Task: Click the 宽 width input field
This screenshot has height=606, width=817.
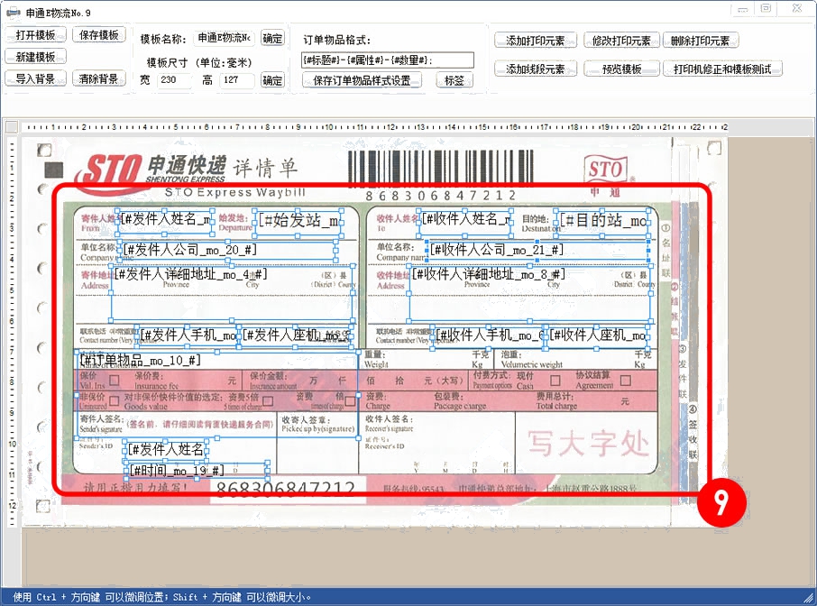Action: pos(173,80)
